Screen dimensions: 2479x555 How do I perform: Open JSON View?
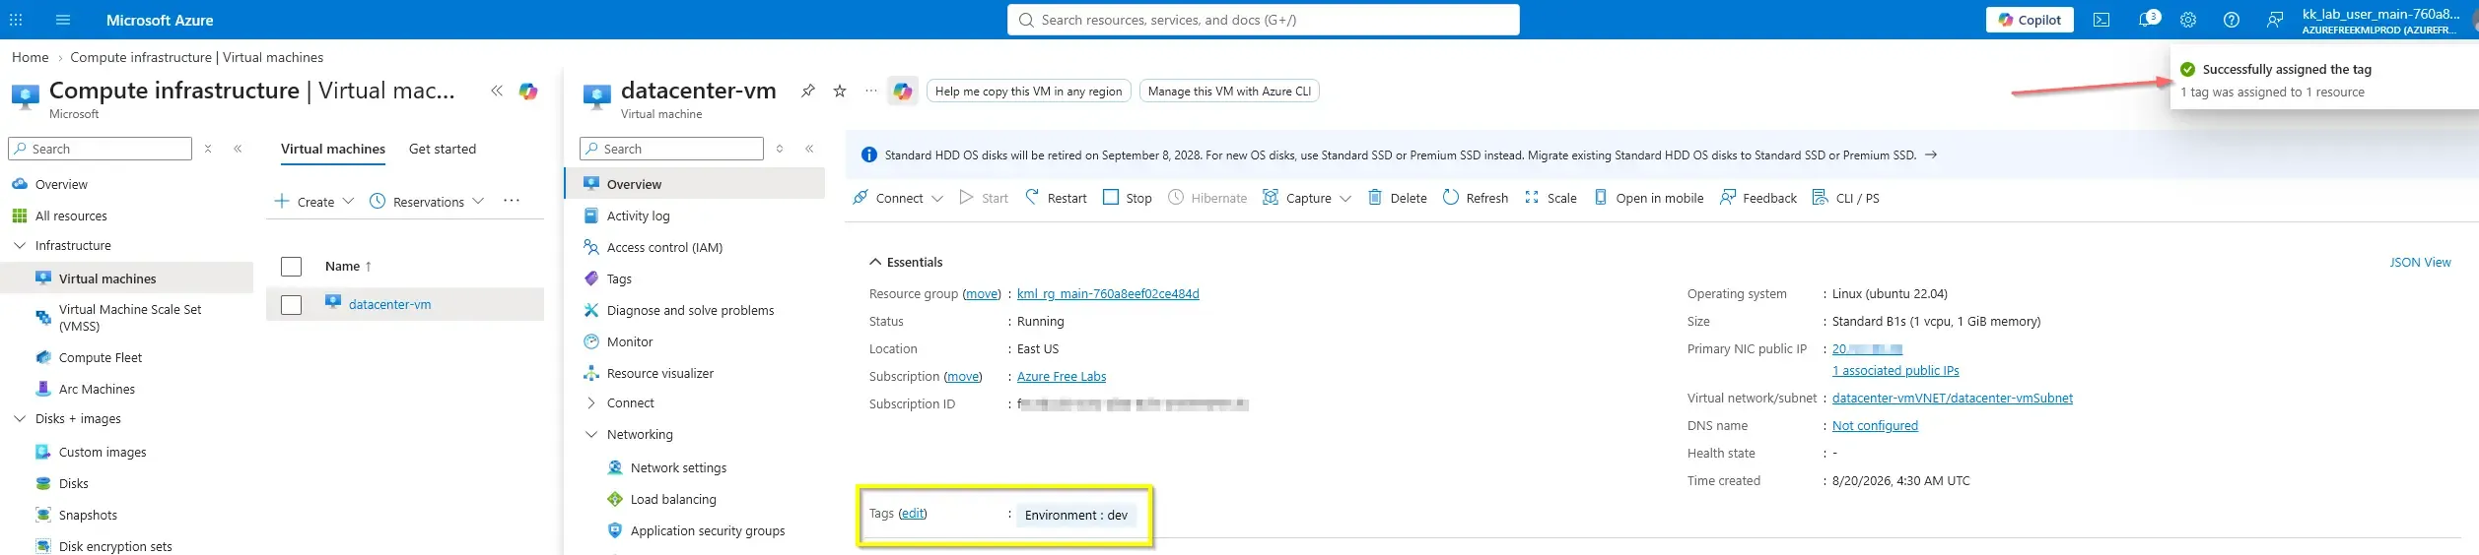(2420, 262)
